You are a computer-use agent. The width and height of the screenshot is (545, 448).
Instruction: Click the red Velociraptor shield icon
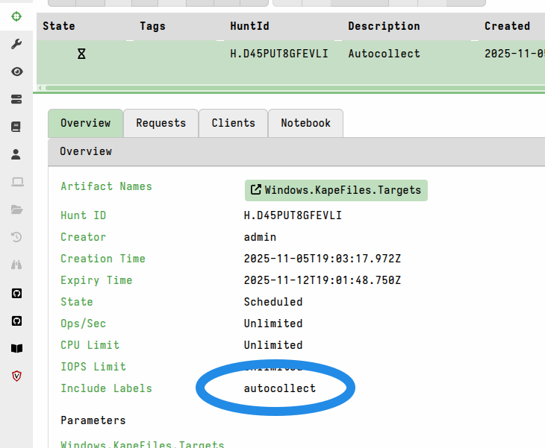click(16, 376)
